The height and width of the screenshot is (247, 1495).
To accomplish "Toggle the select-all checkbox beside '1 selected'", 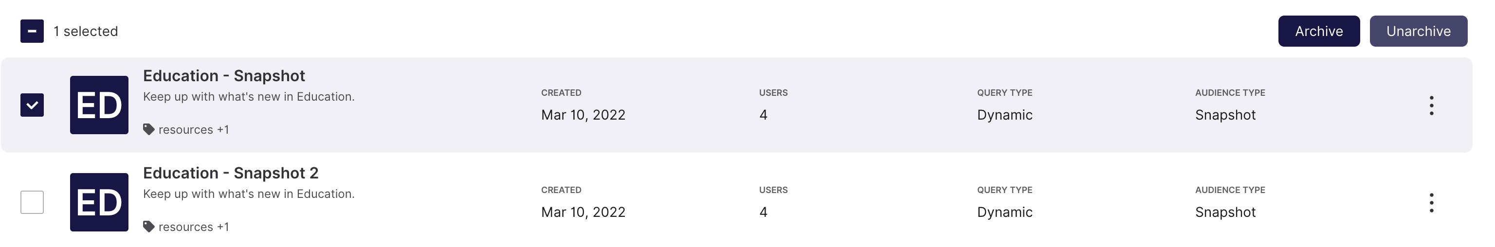I will pyautogui.click(x=32, y=31).
